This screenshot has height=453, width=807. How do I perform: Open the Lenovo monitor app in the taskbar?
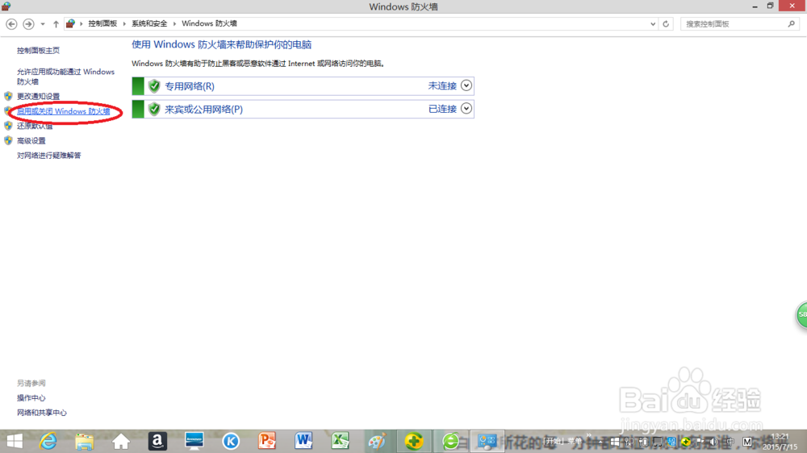[x=194, y=441]
